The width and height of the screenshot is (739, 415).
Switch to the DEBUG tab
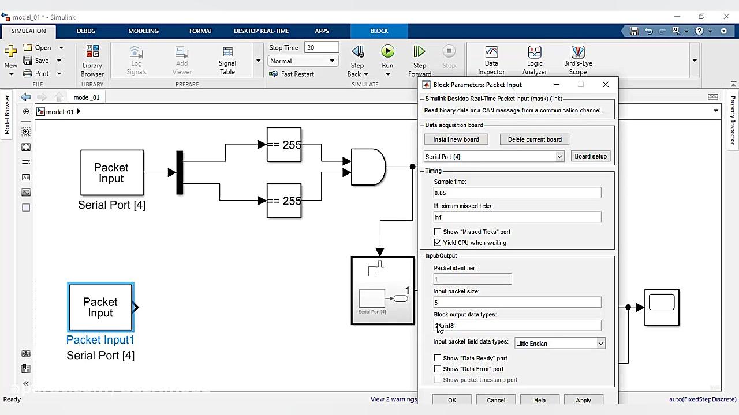pyautogui.click(x=86, y=31)
